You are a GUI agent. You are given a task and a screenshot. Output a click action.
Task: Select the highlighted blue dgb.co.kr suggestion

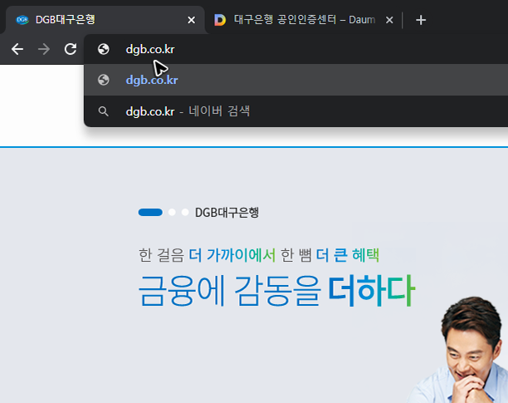pyautogui.click(x=296, y=80)
